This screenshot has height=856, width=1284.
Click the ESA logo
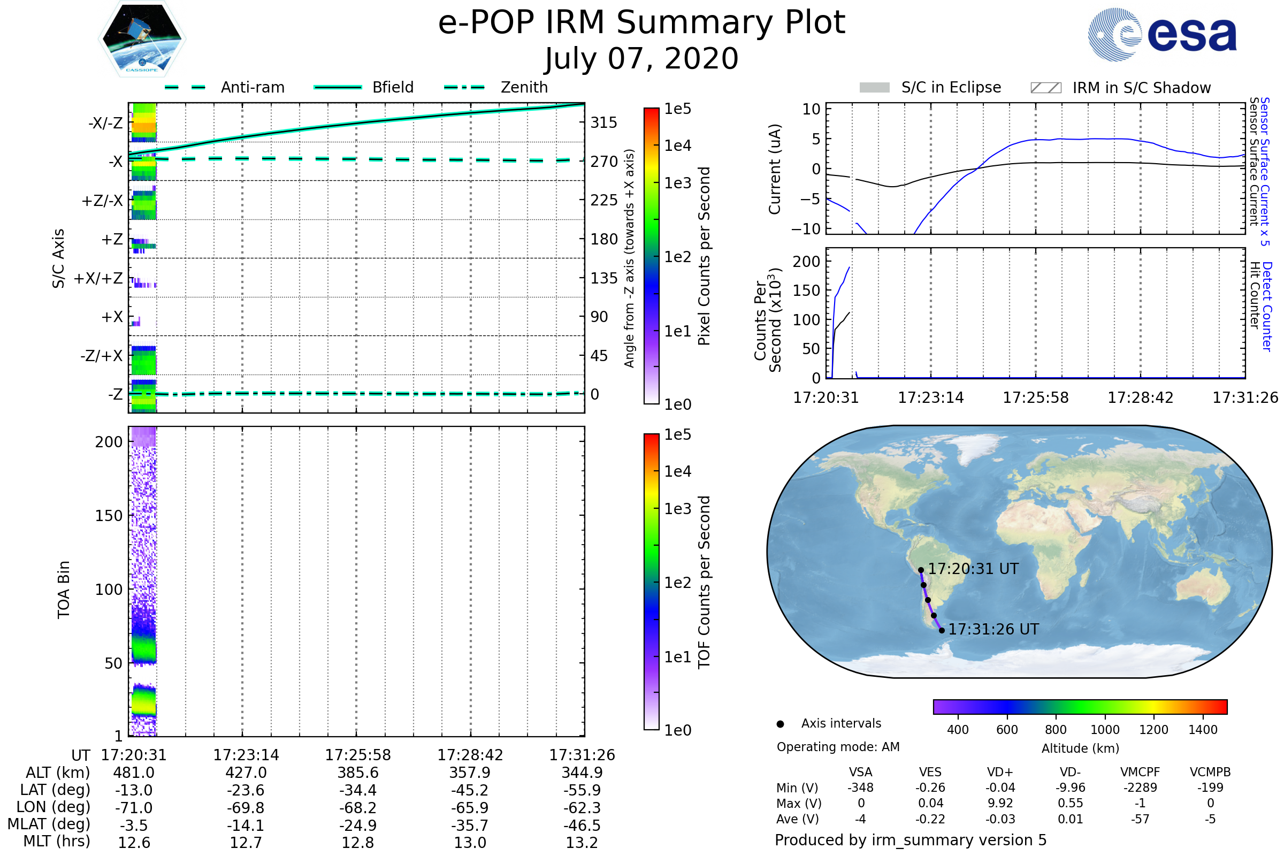pyautogui.click(x=1161, y=35)
